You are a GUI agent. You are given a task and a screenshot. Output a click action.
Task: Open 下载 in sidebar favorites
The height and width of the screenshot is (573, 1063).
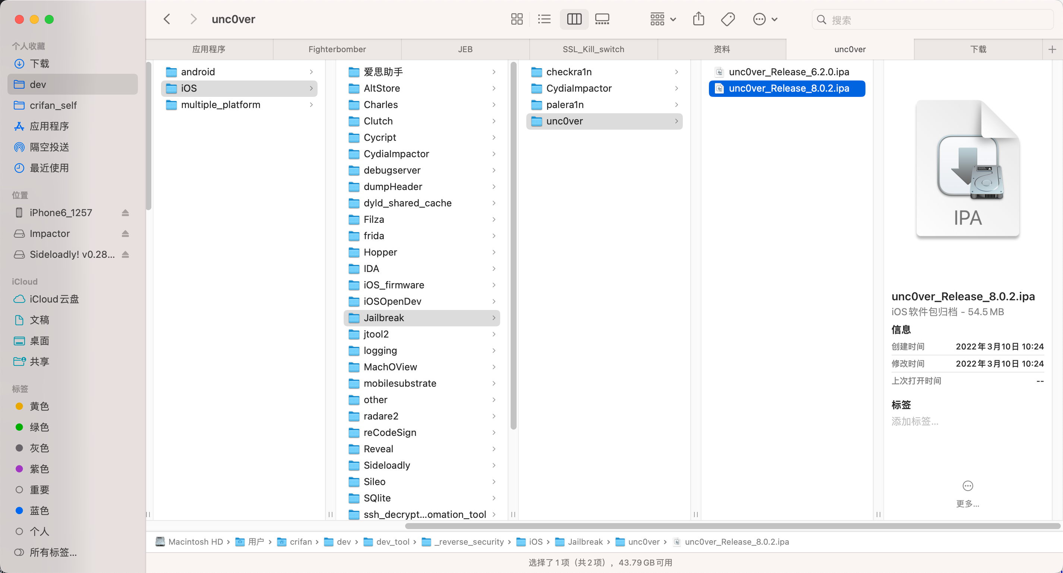(73, 64)
